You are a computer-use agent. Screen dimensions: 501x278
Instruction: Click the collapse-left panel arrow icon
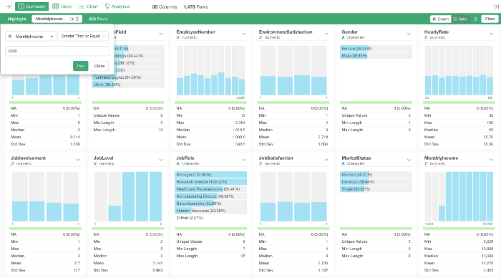pos(9,6)
